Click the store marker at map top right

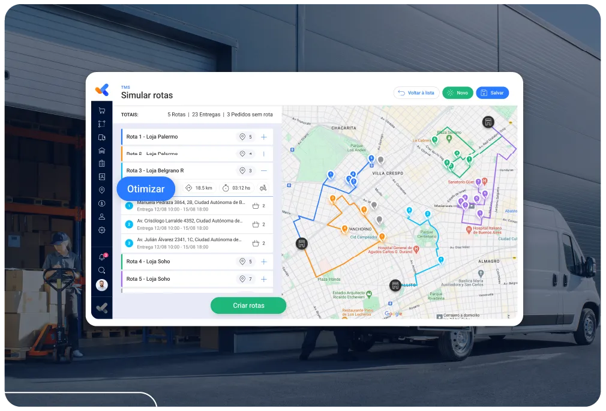[488, 122]
